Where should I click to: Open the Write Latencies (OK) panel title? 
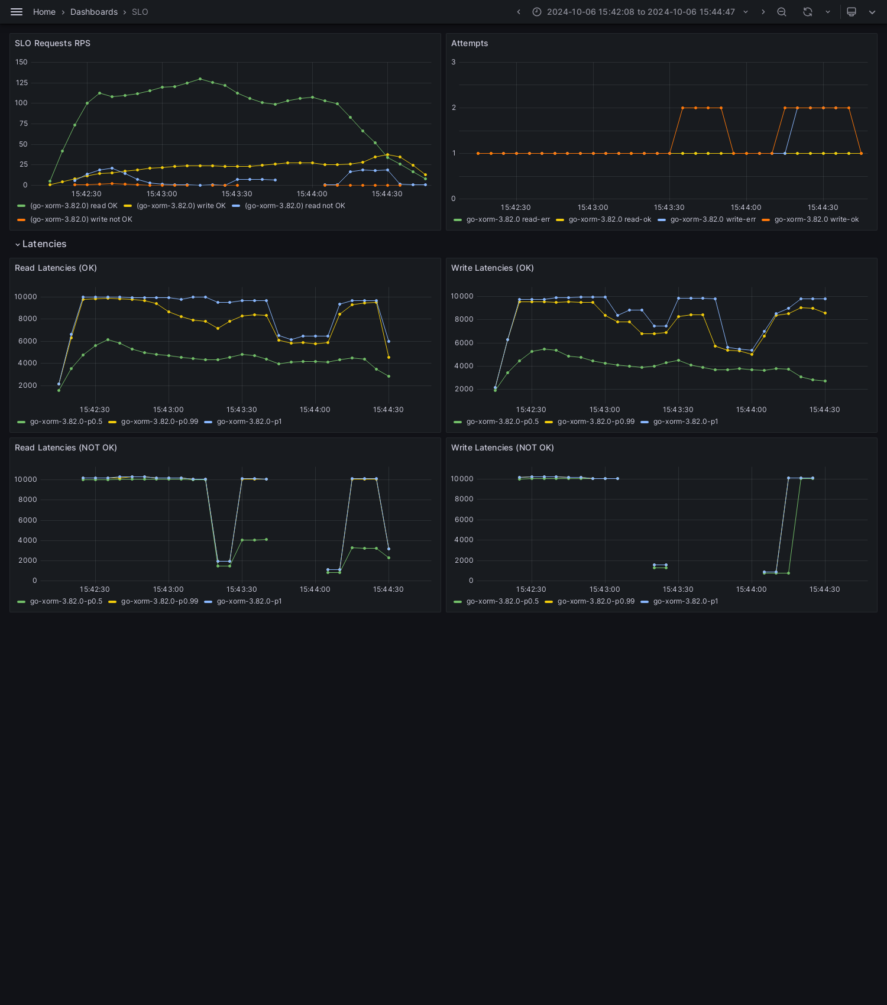click(493, 268)
